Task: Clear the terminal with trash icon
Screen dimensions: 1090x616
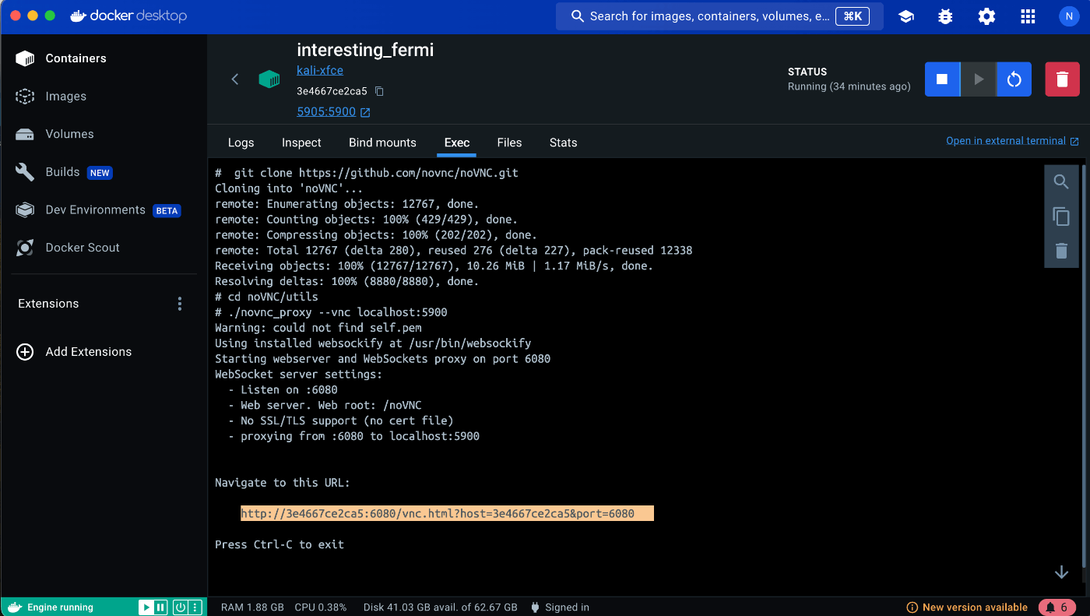Action: [1061, 251]
